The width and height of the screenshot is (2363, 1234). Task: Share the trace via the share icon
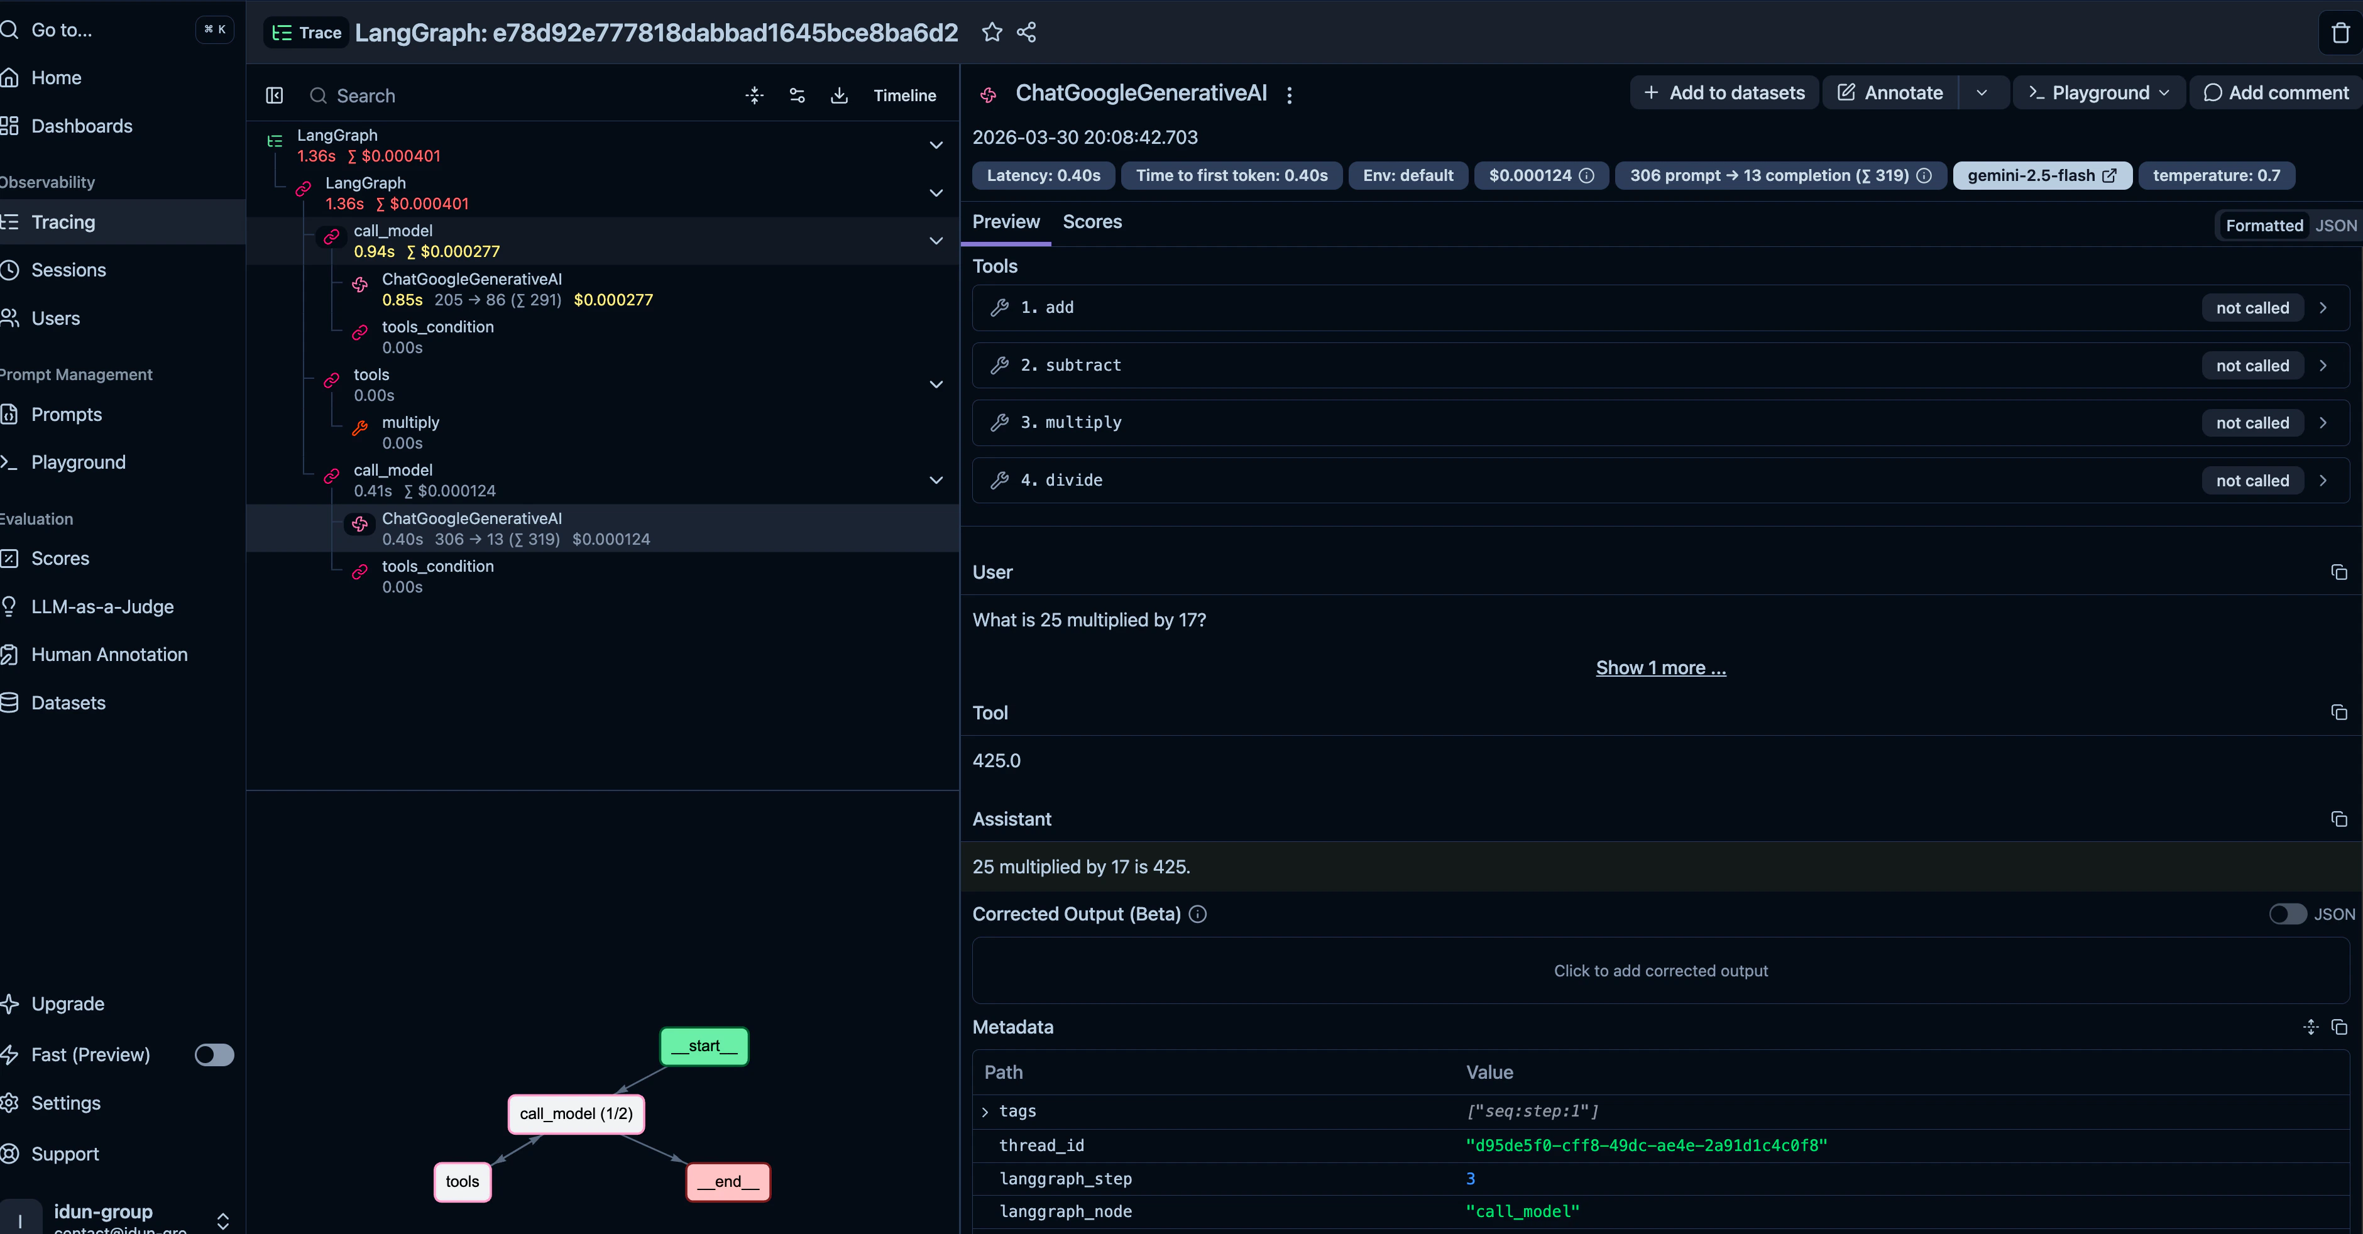coord(1026,33)
